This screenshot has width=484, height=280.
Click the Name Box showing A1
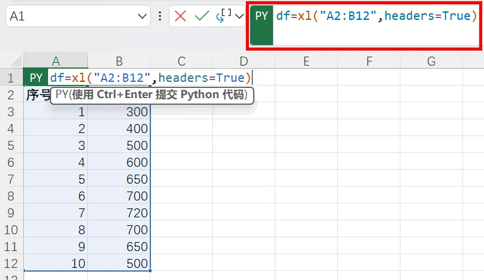click(x=78, y=16)
